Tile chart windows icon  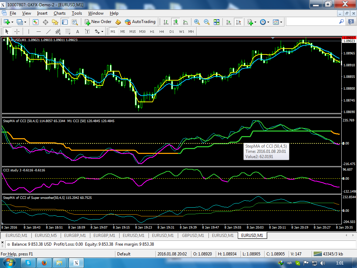click(x=217, y=22)
